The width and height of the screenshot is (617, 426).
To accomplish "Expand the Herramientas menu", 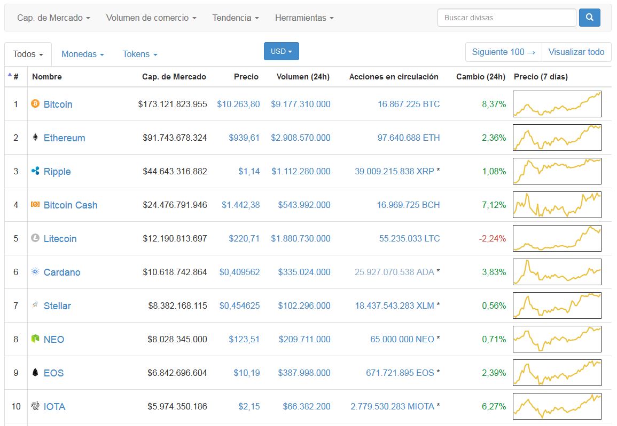I will (304, 18).
